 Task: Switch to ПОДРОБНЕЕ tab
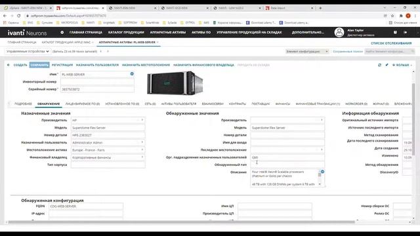[x=23, y=104]
